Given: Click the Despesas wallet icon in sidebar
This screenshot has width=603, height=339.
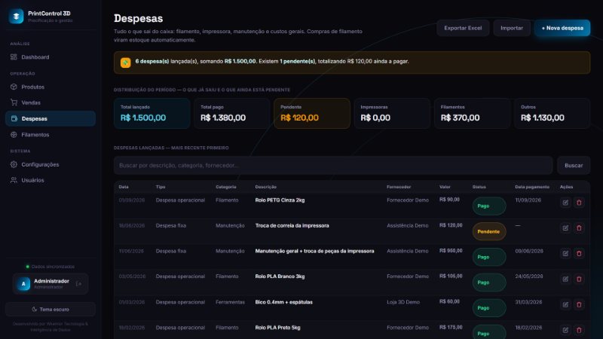Looking at the screenshot, I should (14, 119).
